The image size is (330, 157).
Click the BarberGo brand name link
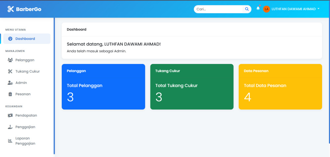tap(28, 9)
